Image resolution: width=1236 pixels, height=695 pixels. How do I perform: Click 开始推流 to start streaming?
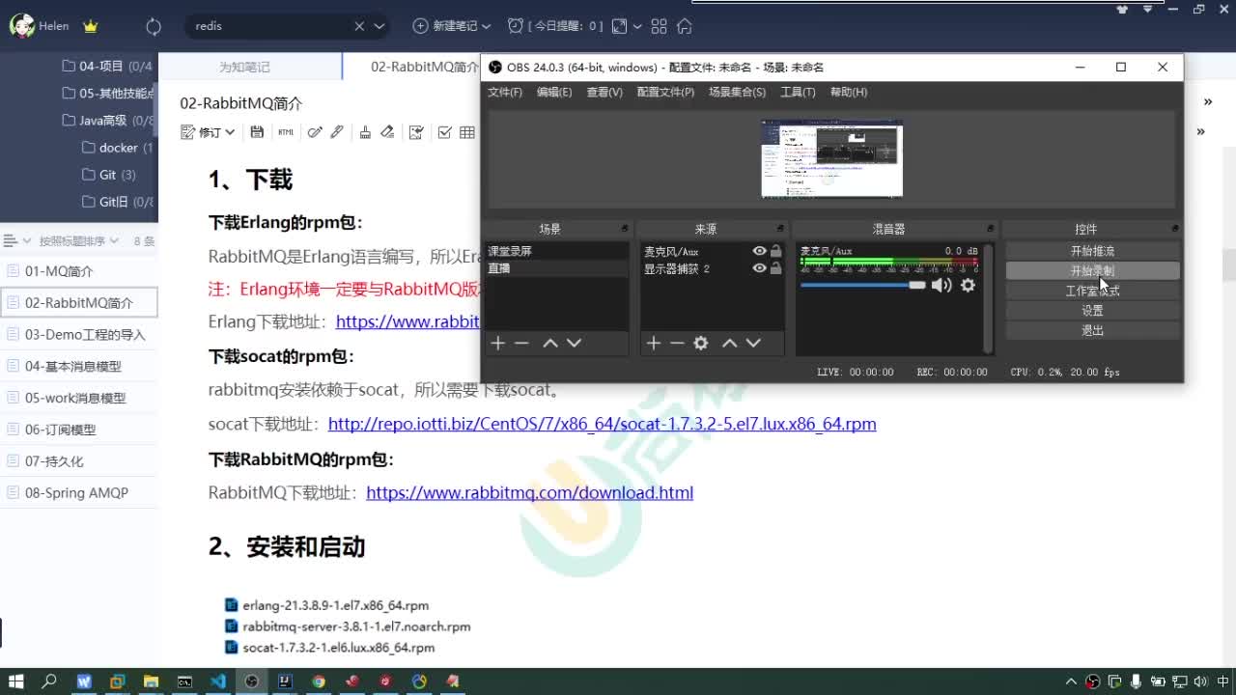tap(1092, 251)
